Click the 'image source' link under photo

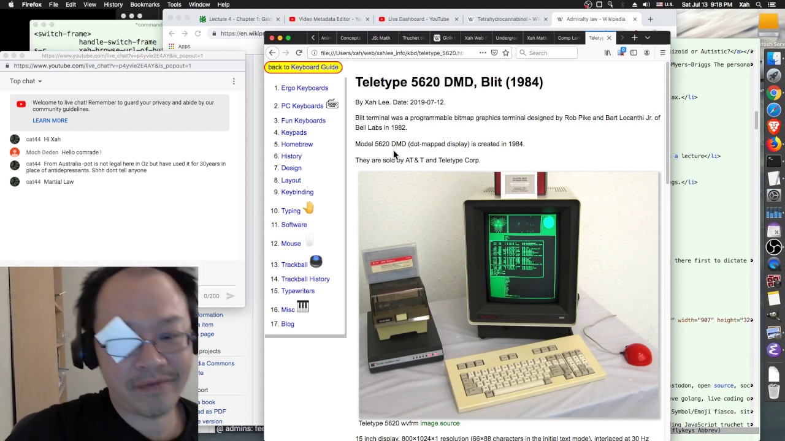point(440,423)
